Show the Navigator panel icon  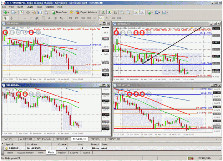tap(34, 12)
